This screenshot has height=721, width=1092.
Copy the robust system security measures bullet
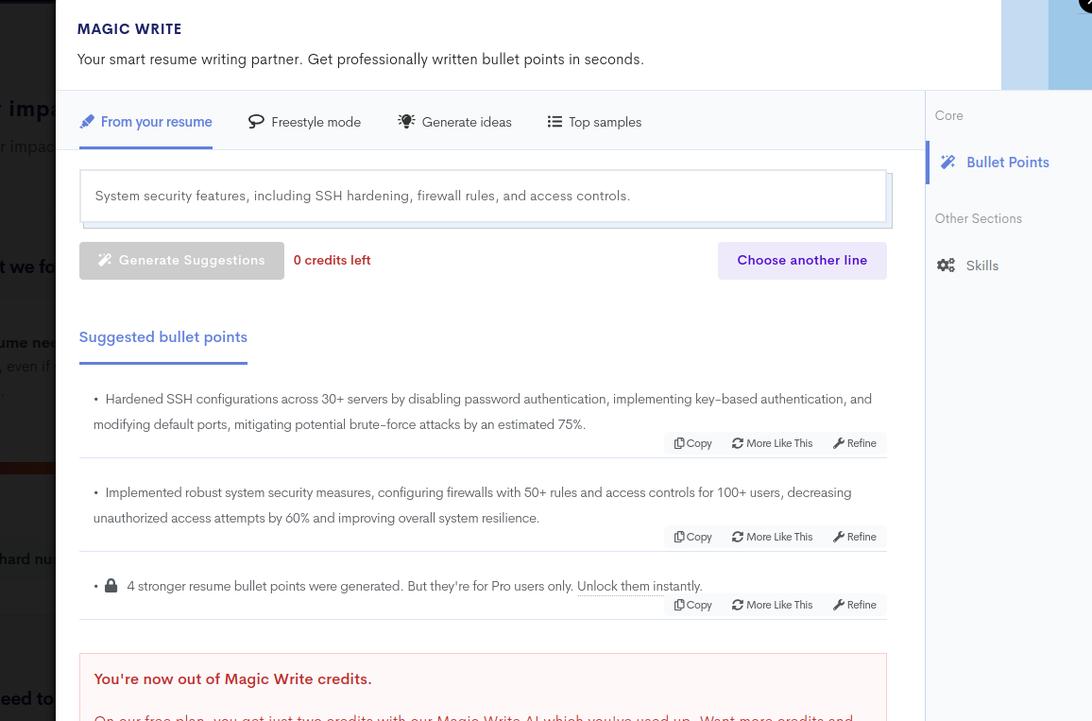(x=693, y=537)
